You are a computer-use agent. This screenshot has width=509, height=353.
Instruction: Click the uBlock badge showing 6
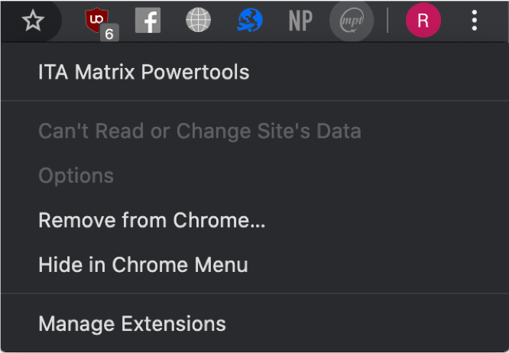pyautogui.click(x=109, y=33)
